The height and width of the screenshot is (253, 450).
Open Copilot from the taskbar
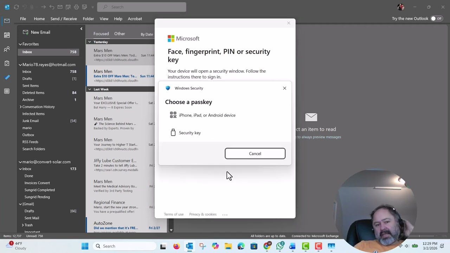coord(215,246)
